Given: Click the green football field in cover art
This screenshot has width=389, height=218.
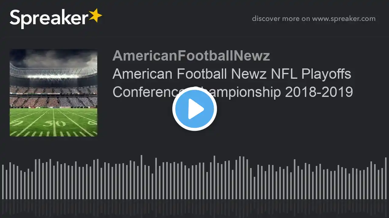Looking at the screenshot, I should pyautogui.click(x=53, y=122).
